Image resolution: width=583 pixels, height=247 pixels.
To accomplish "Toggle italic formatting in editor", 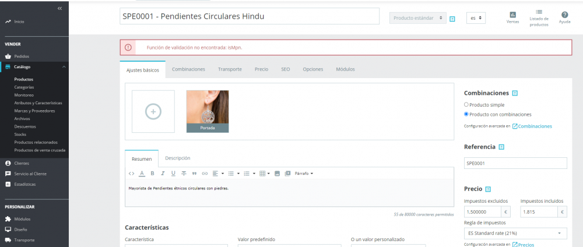I will pos(163,174).
